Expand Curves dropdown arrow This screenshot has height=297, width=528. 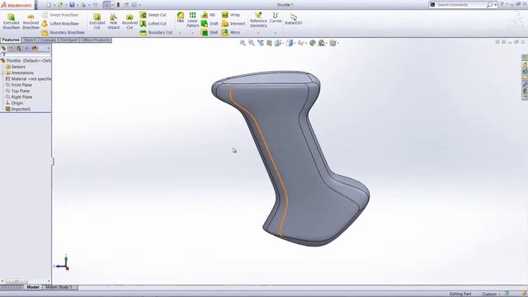tap(276, 33)
